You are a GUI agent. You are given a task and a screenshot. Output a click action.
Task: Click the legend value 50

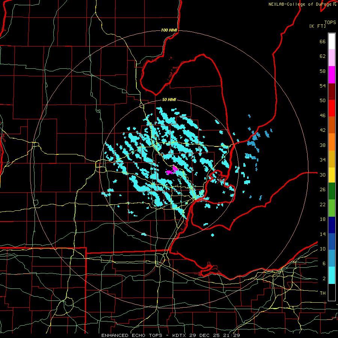[323, 101]
